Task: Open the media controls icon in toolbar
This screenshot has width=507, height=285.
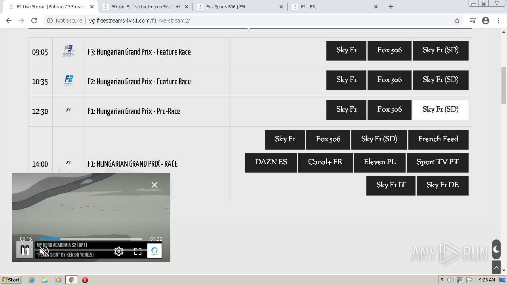Action: (x=473, y=21)
